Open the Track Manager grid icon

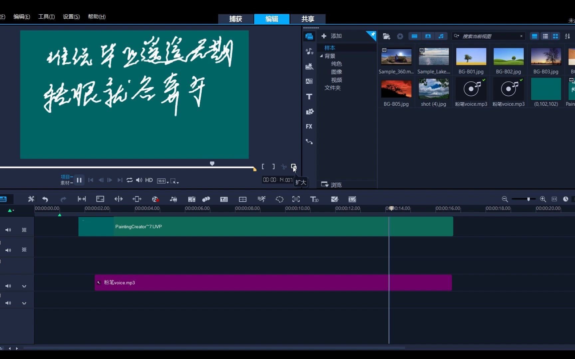tap(243, 199)
